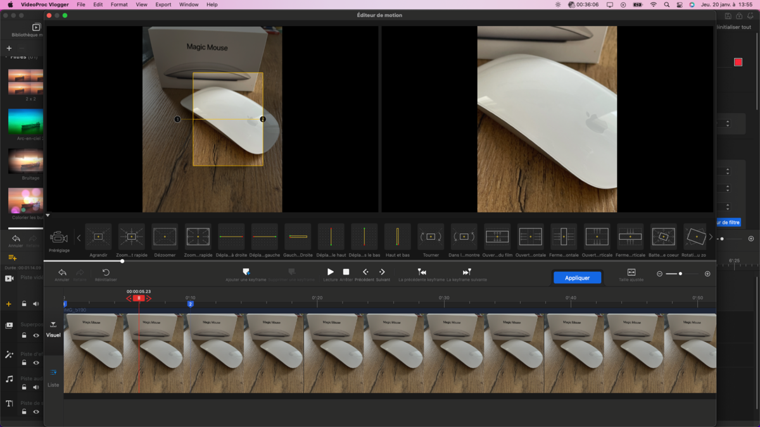The width and height of the screenshot is (760, 427).
Task: Click the yellow add-track list icon
Action: tap(12, 257)
